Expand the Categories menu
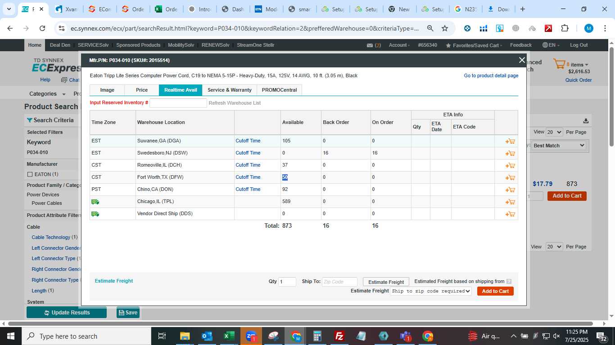 [x=47, y=94]
